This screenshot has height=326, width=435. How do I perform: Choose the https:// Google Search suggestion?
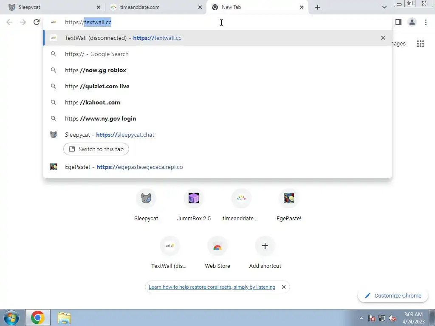click(217, 54)
